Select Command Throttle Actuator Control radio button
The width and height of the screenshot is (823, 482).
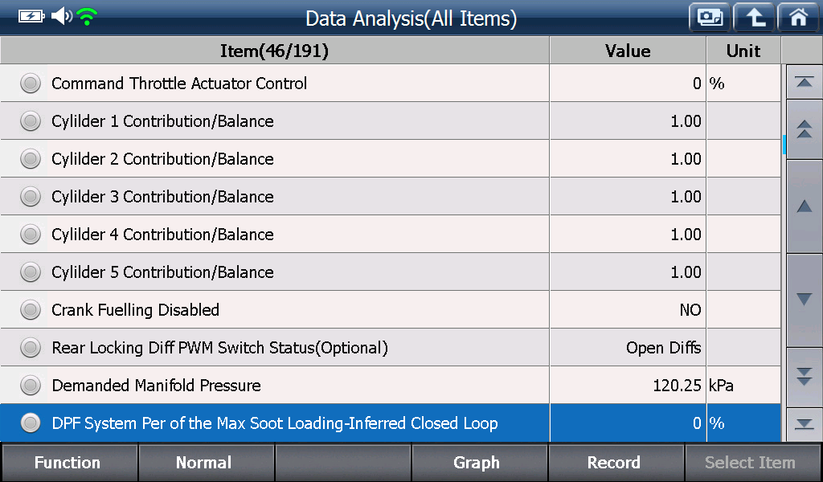(31, 84)
